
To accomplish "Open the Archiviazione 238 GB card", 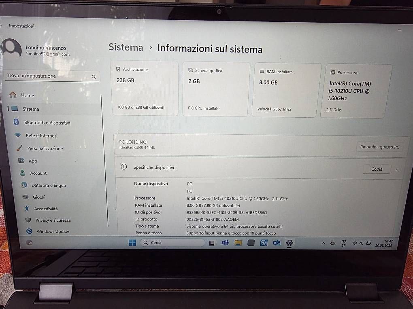I will click(145, 88).
